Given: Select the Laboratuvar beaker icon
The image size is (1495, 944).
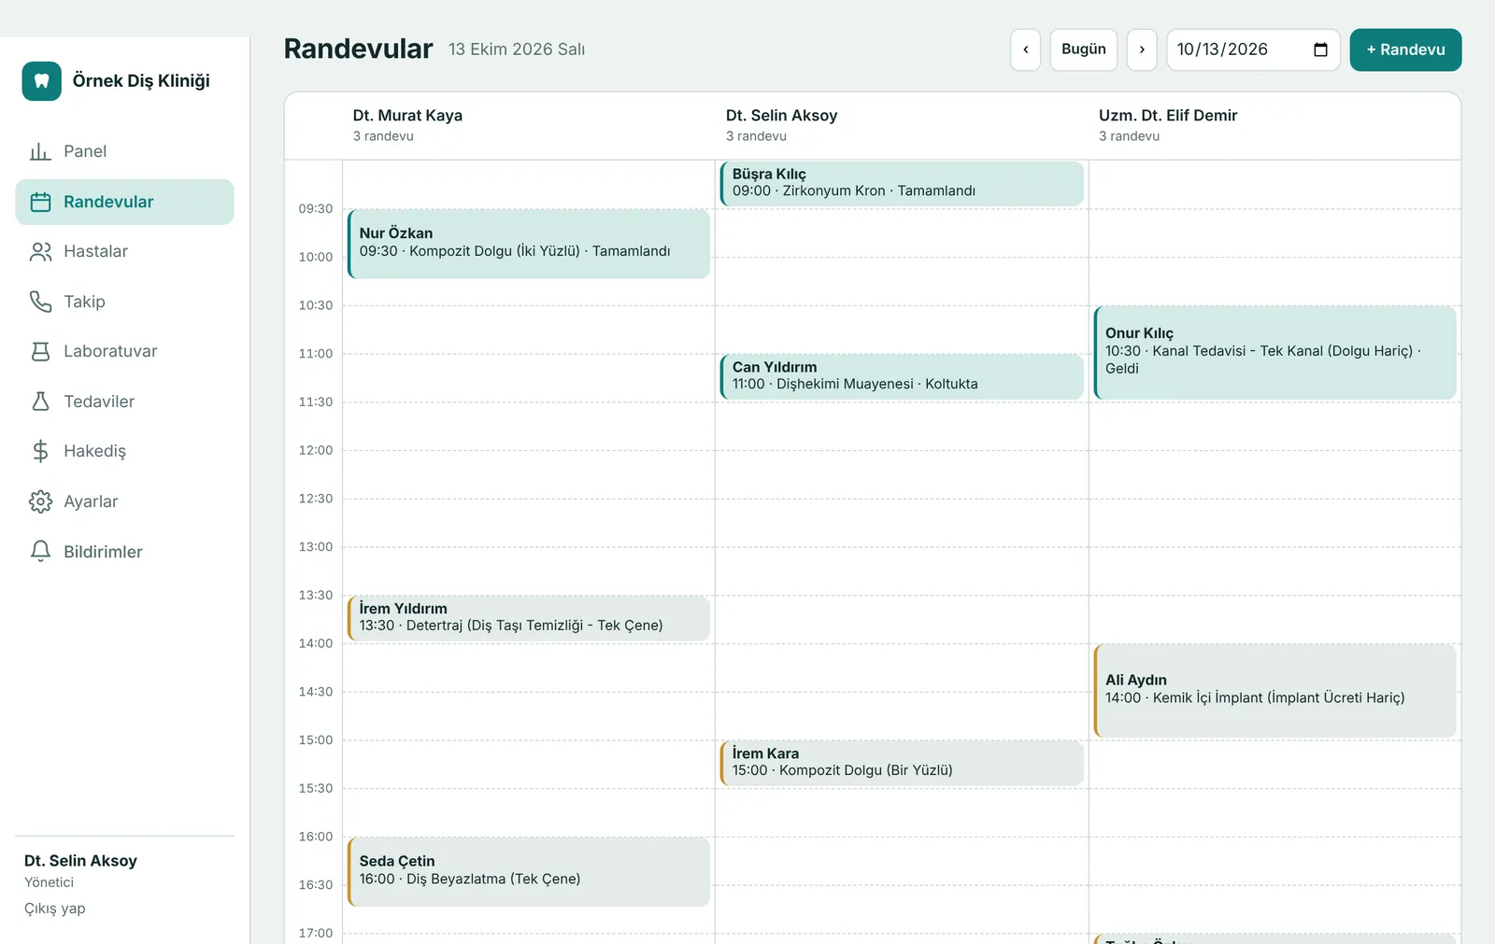Looking at the screenshot, I should click(40, 351).
